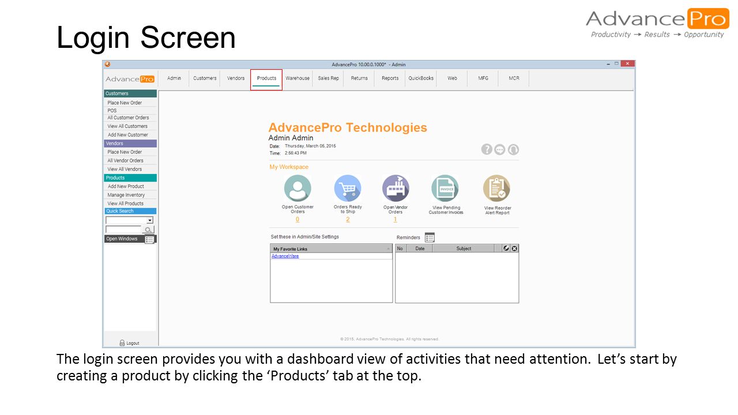Open the MCR tab

point(514,78)
